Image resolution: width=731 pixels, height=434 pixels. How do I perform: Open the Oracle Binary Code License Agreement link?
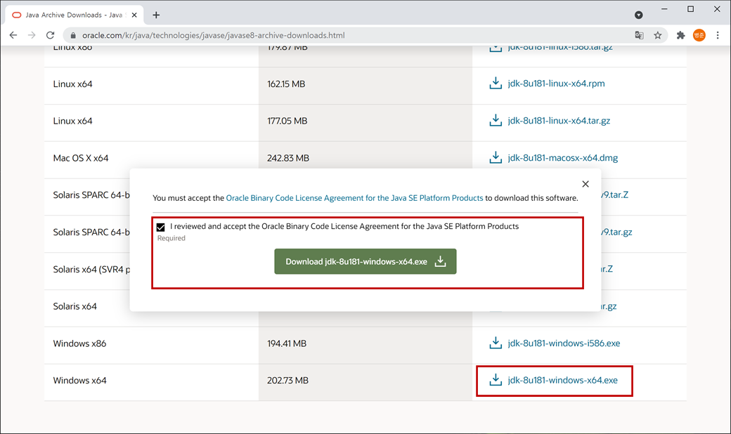pos(354,198)
